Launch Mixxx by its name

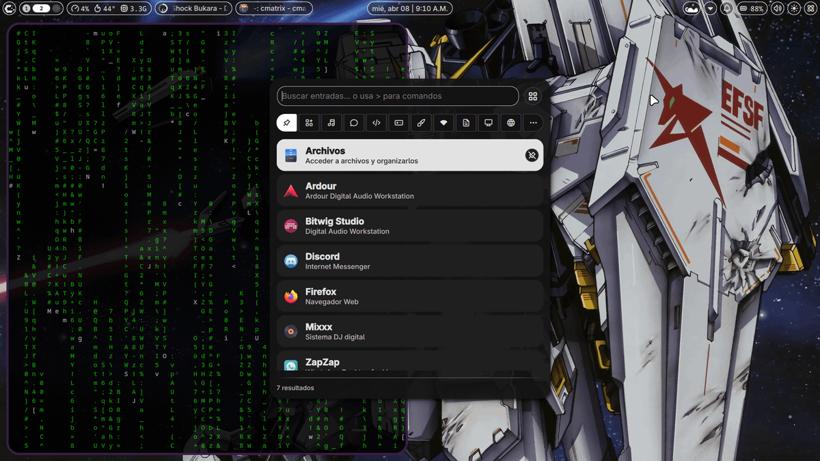pyautogui.click(x=319, y=327)
